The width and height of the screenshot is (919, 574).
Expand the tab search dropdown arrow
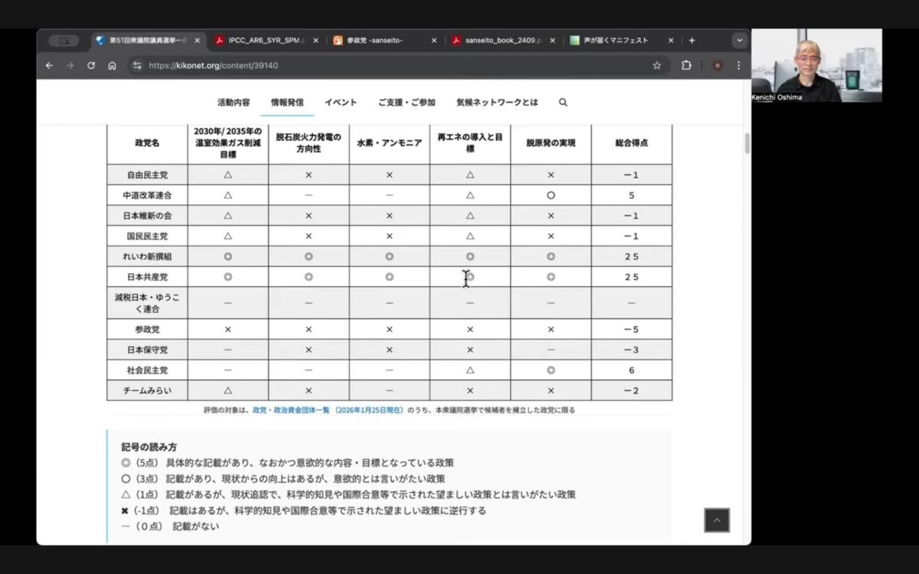pos(739,41)
